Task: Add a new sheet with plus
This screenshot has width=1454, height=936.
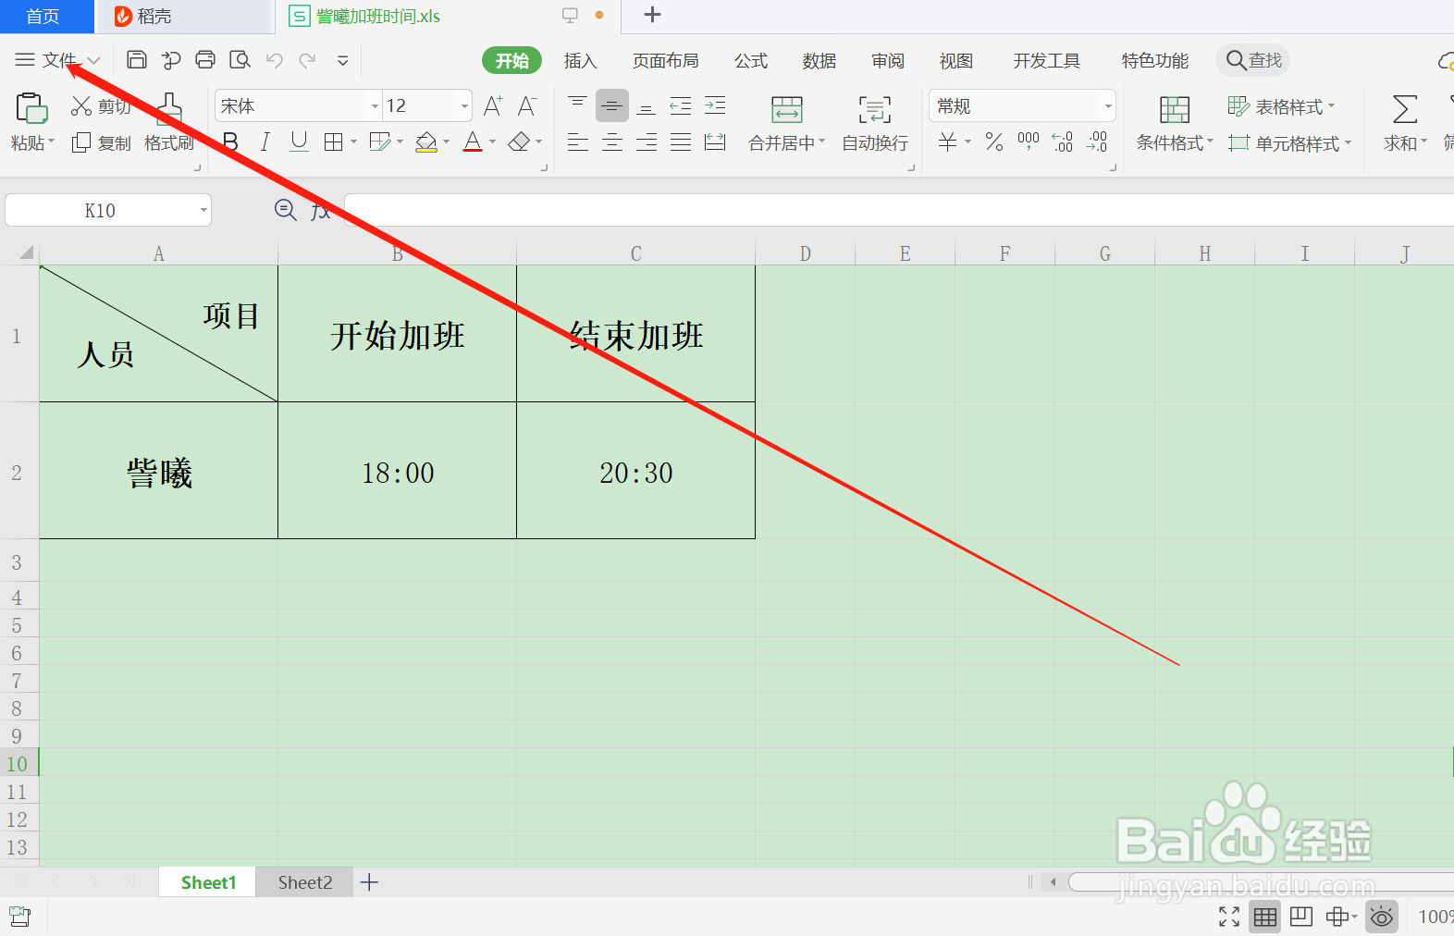Action: [x=369, y=882]
